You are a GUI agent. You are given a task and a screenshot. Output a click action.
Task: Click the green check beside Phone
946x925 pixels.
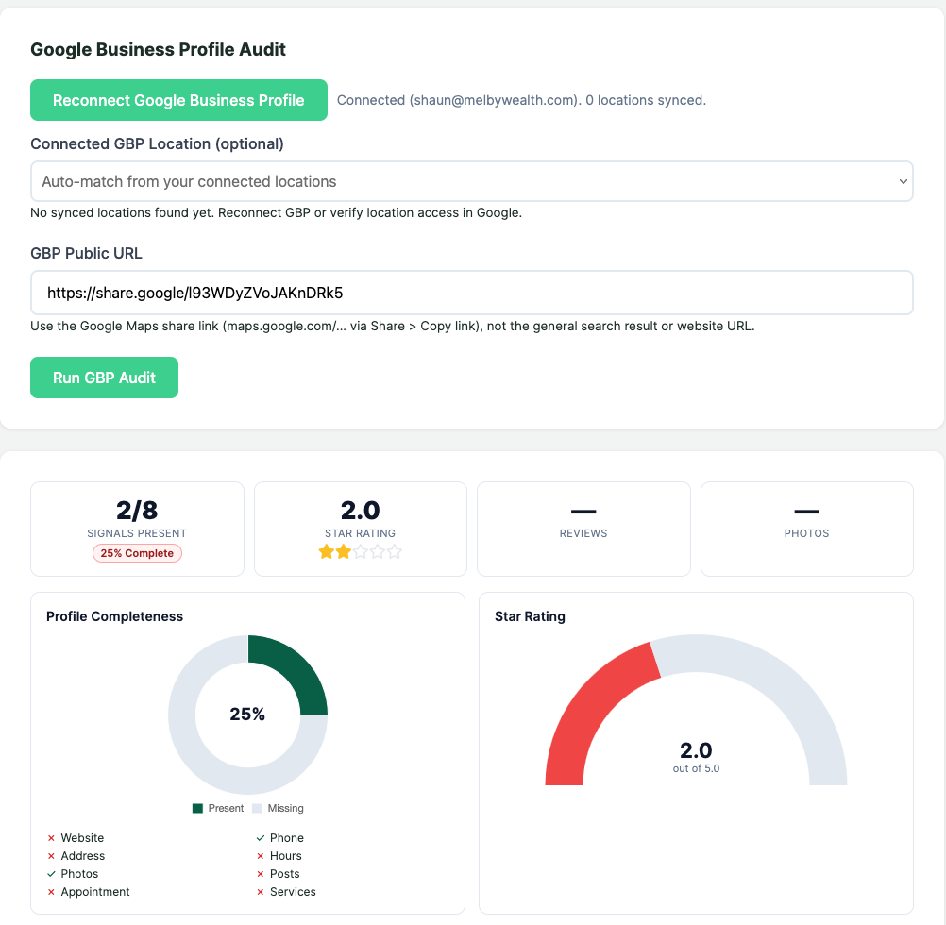click(261, 838)
